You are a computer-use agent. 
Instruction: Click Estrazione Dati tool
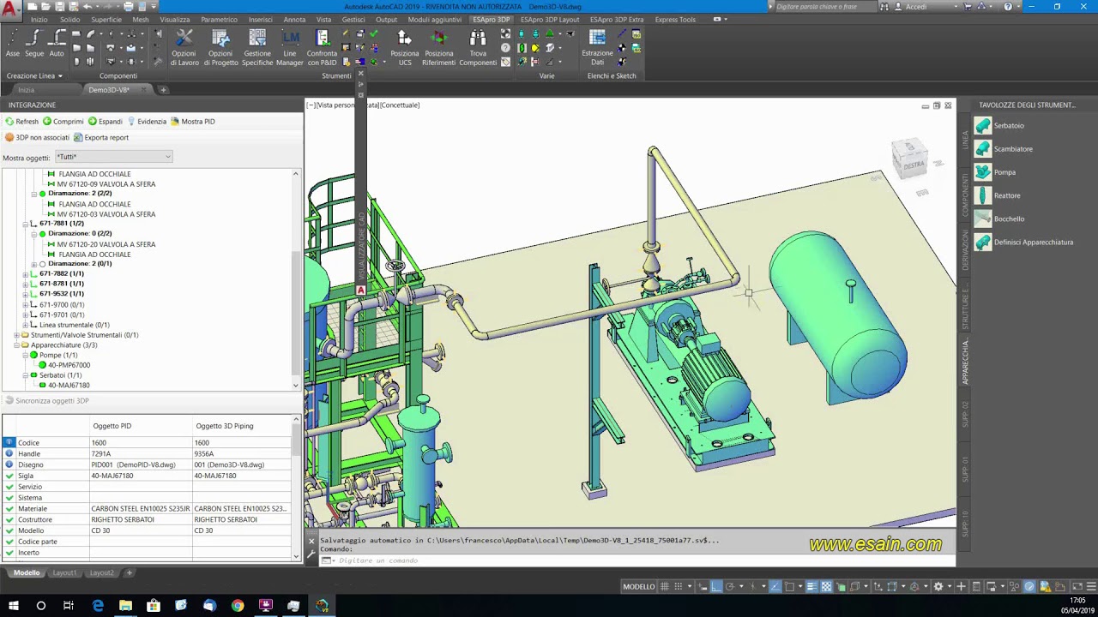pyautogui.click(x=597, y=48)
